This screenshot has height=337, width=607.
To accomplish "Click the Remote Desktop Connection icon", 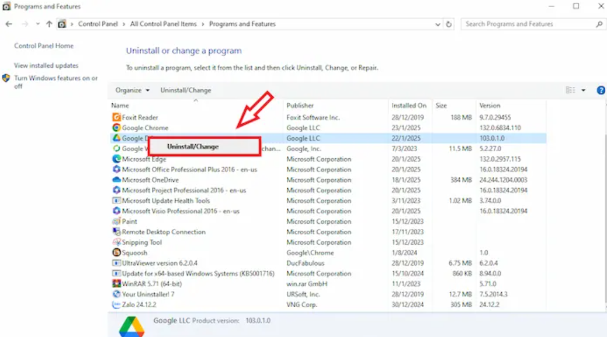I will (116, 232).
